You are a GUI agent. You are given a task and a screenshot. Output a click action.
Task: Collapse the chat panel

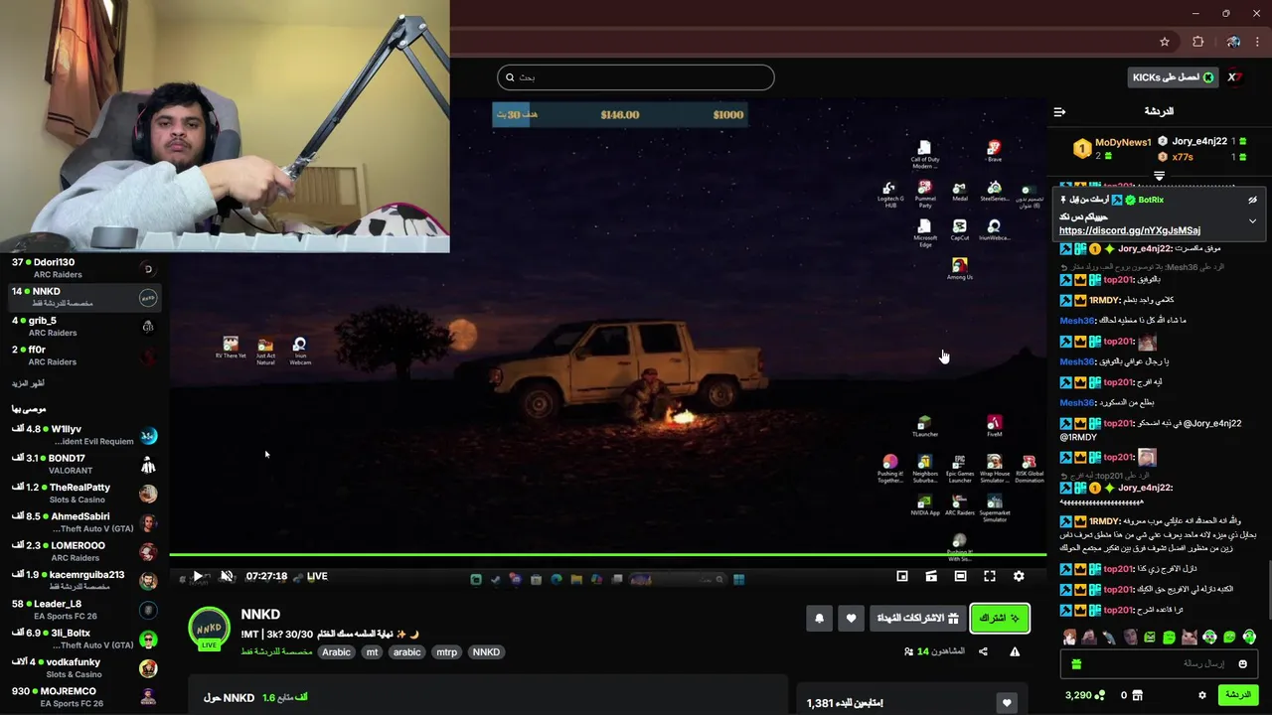[1059, 111]
